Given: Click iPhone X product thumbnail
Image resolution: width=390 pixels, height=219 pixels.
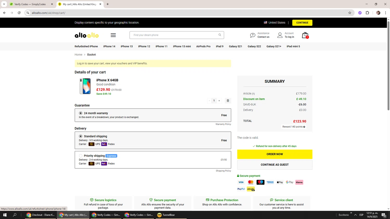Looking at the screenshot, I should [x=85, y=86].
